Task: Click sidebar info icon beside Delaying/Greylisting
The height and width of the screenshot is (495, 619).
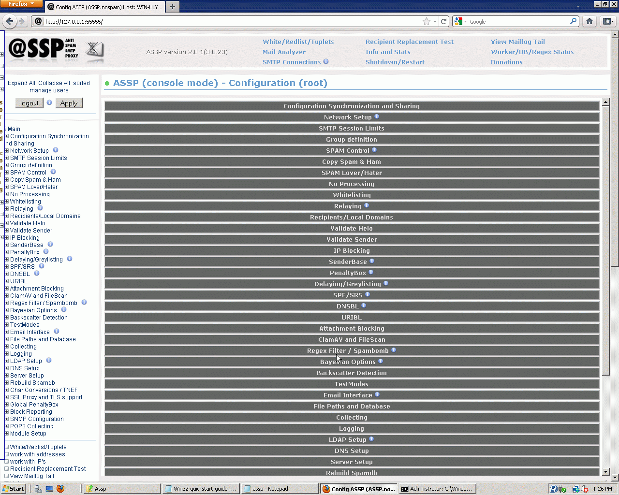Action: pyautogui.click(x=70, y=259)
